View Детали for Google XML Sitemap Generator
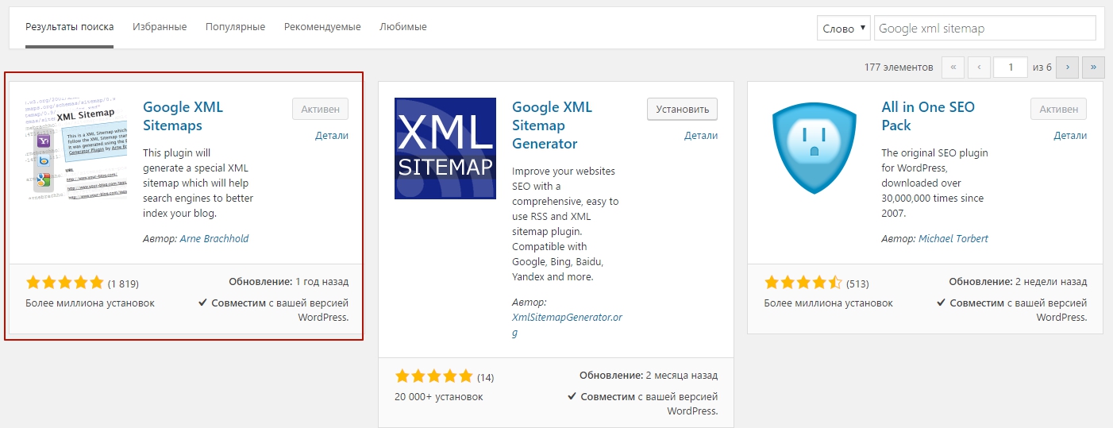Viewport: 1113px width, 428px height. point(701,135)
